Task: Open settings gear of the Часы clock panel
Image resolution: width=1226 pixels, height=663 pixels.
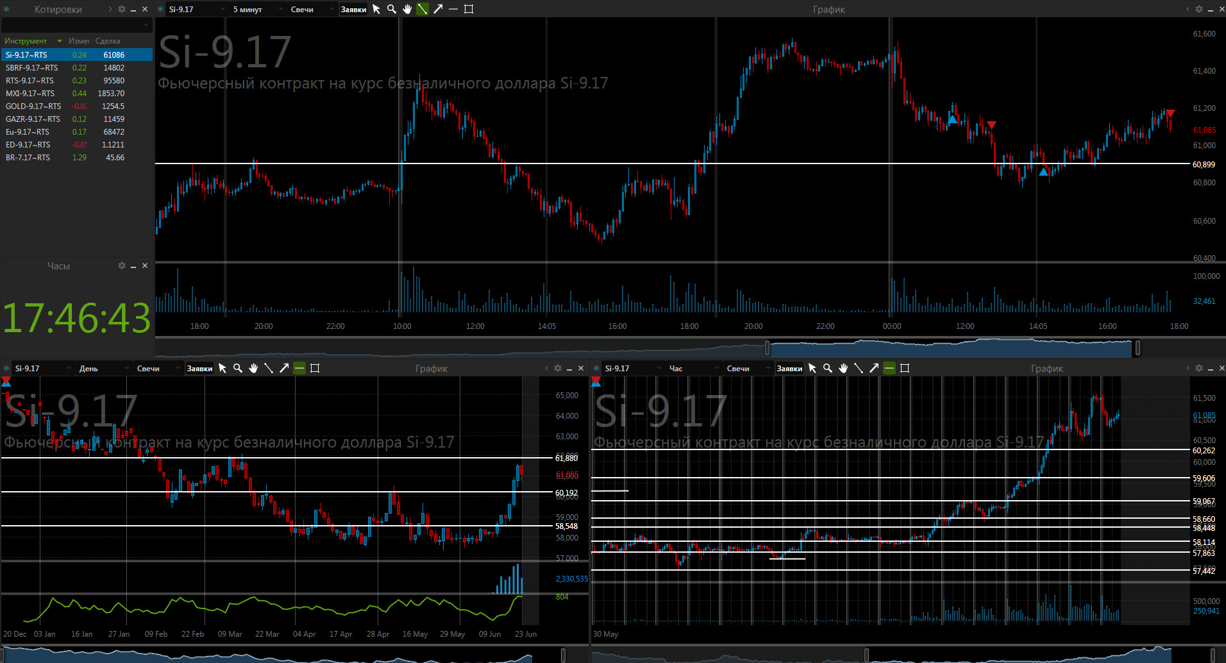Action: tap(122, 265)
